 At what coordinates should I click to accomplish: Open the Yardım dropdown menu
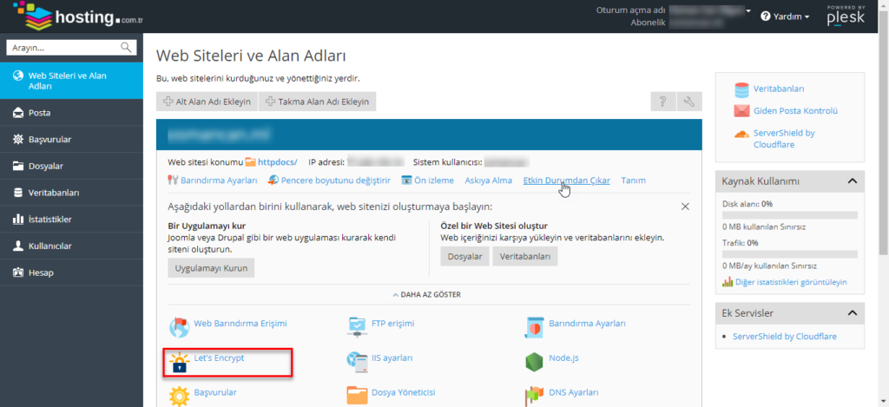(785, 16)
